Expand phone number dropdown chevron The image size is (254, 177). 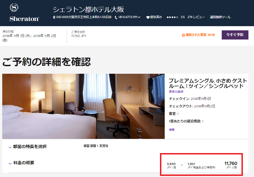[x=139, y=17]
